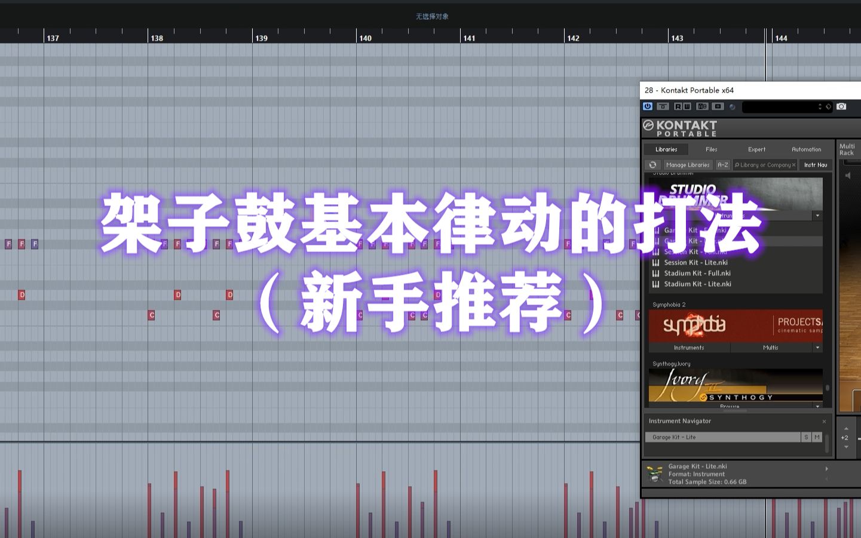Select Garage Kit - Lite in Instrument Navigator

click(x=722, y=437)
